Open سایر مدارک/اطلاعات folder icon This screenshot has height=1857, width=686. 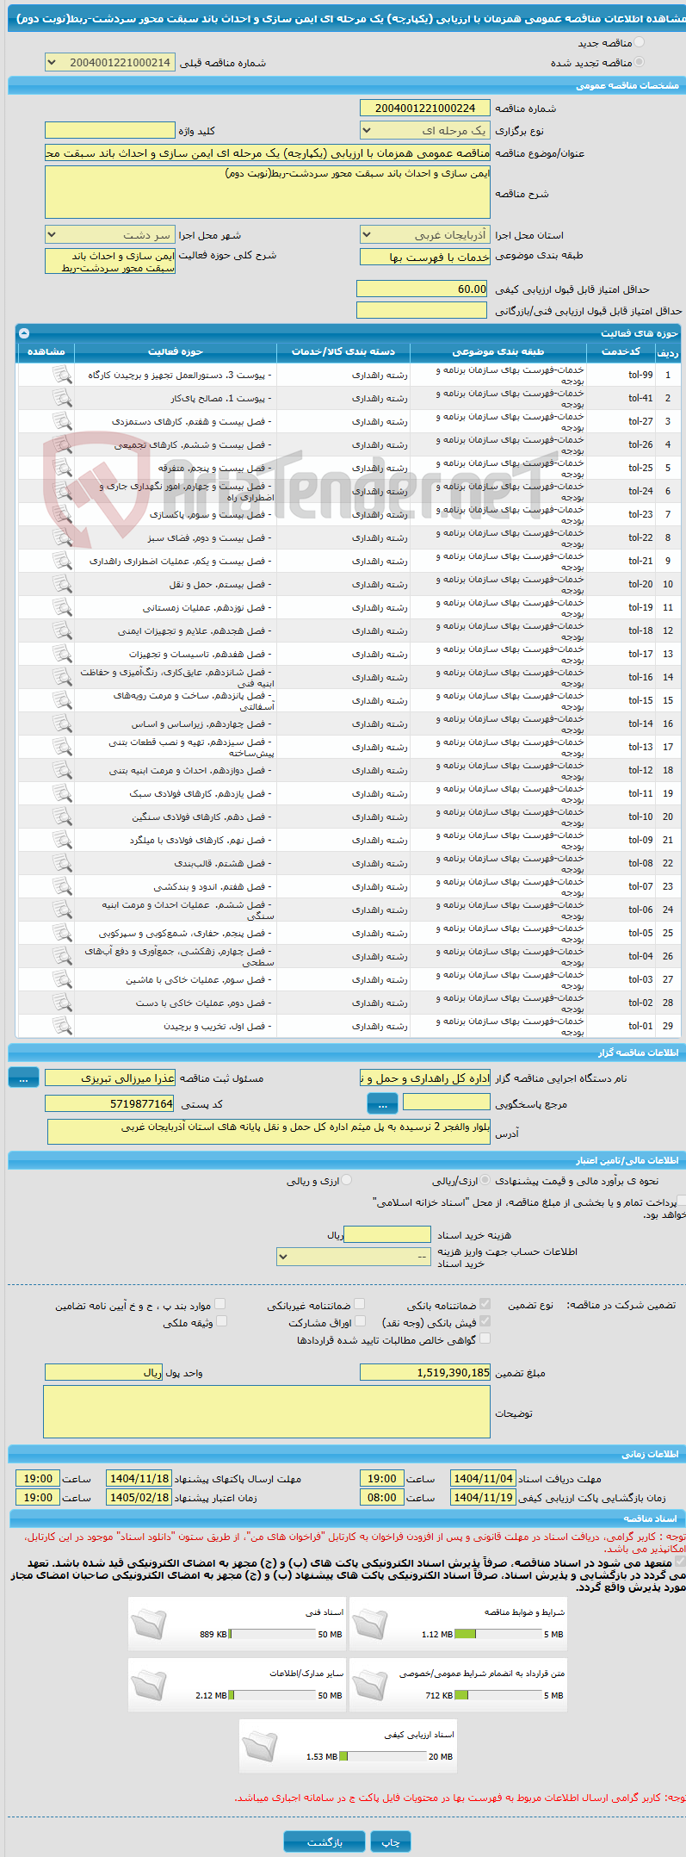(148, 1684)
